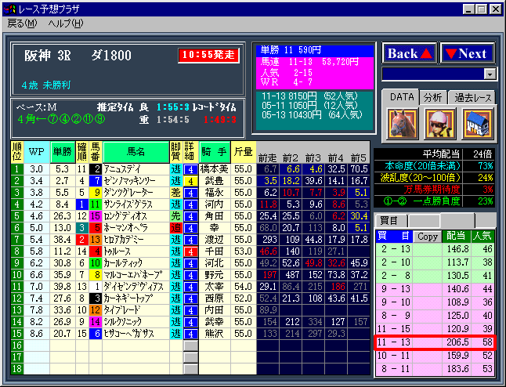Screen dimensions: 506x387
Task: Click red detail button for トゥルース row
Action: tap(190, 251)
